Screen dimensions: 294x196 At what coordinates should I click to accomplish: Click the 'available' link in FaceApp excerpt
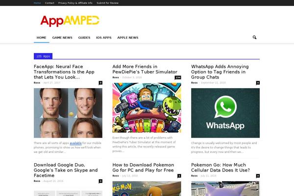click(x=75, y=143)
